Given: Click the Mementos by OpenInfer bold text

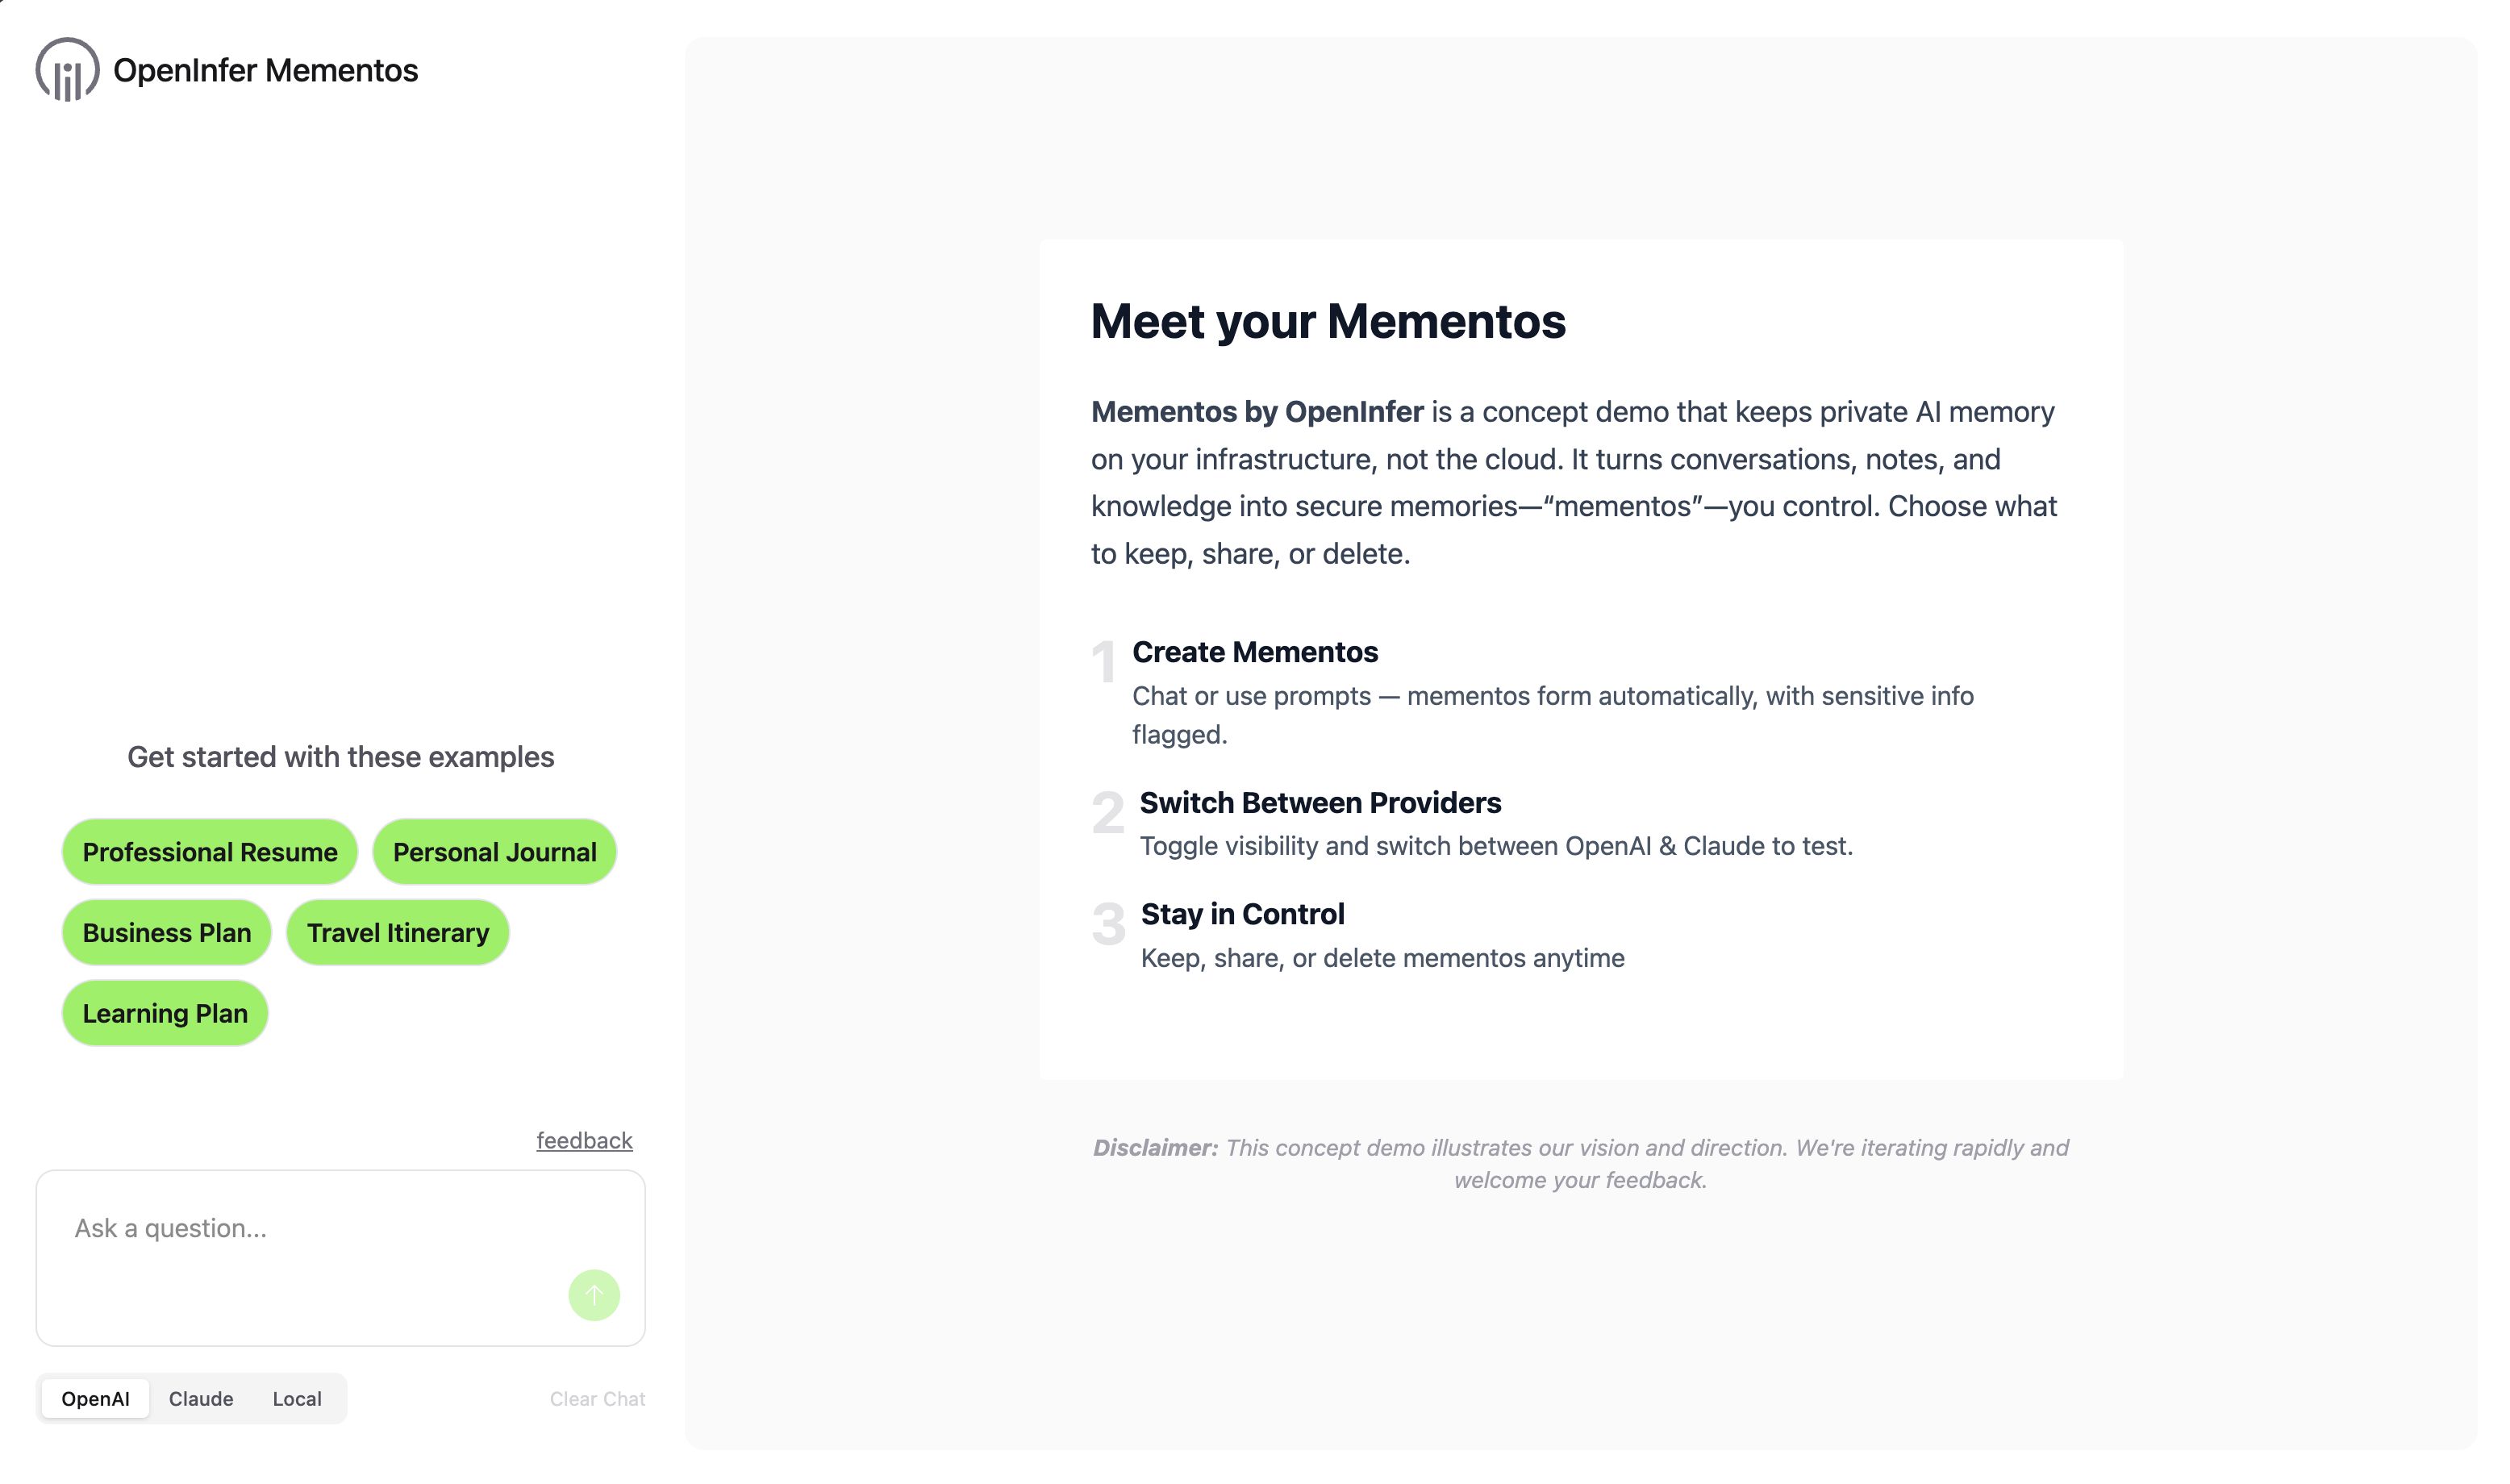Looking at the screenshot, I should click(x=1256, y=412).
